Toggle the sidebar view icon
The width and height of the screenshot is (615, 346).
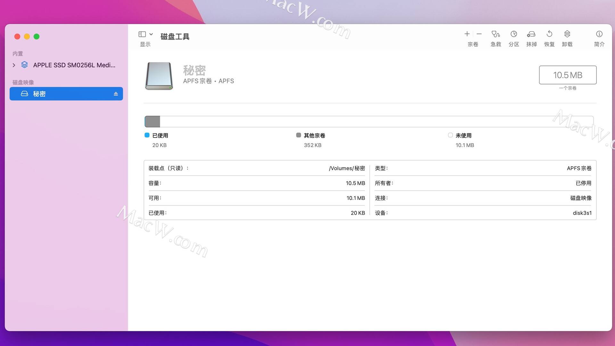pyautogui.click(x=142, y=34)
